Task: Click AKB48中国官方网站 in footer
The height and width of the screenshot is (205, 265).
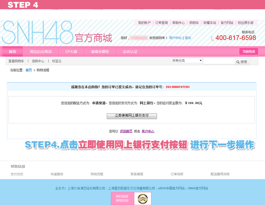Action: click(171, 188)
